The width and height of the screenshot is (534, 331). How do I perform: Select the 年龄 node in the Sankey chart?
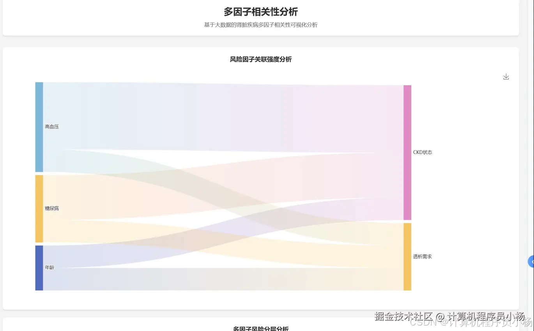click(x=49, y=267)
